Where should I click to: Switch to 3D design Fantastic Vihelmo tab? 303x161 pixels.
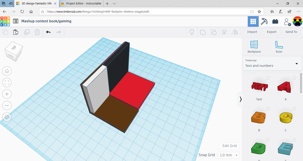36,4
